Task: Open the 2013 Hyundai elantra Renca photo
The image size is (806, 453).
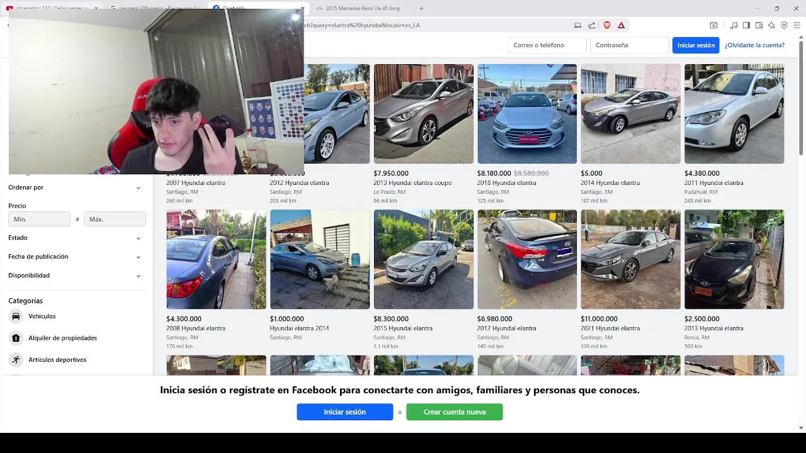Action: click(734, 259)
